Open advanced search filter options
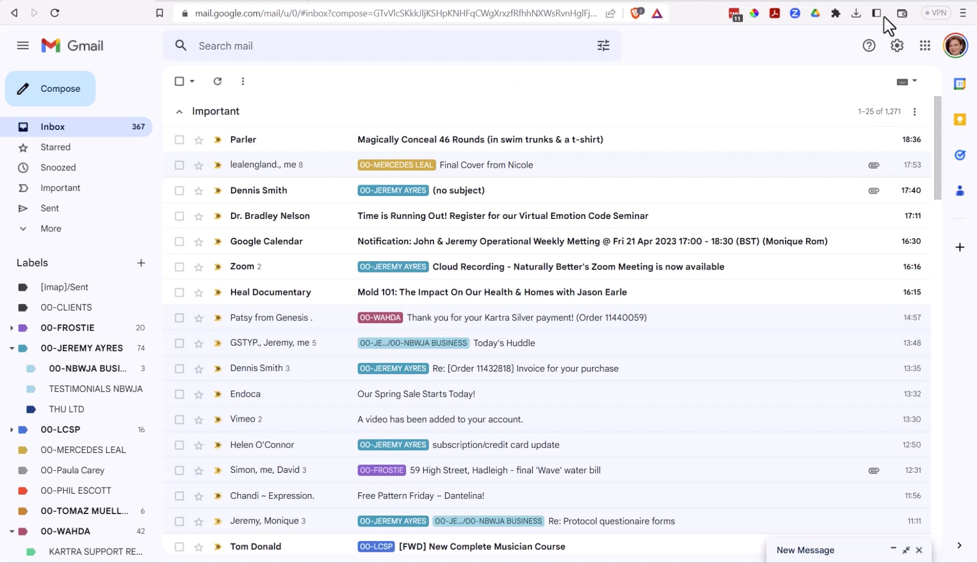977x563 pixels. 603,46
